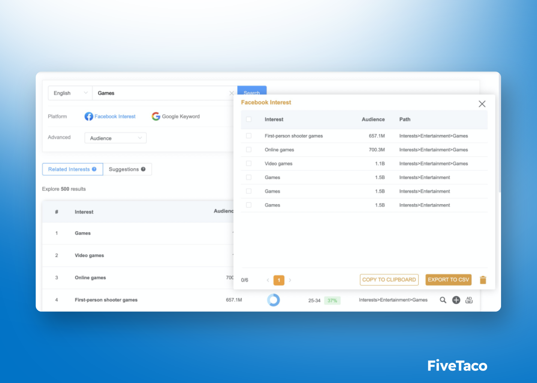The width and height of the screenshot is (537, 383).
Task: Add First-person shooter games with plus icon
Action: pos(456,300)
